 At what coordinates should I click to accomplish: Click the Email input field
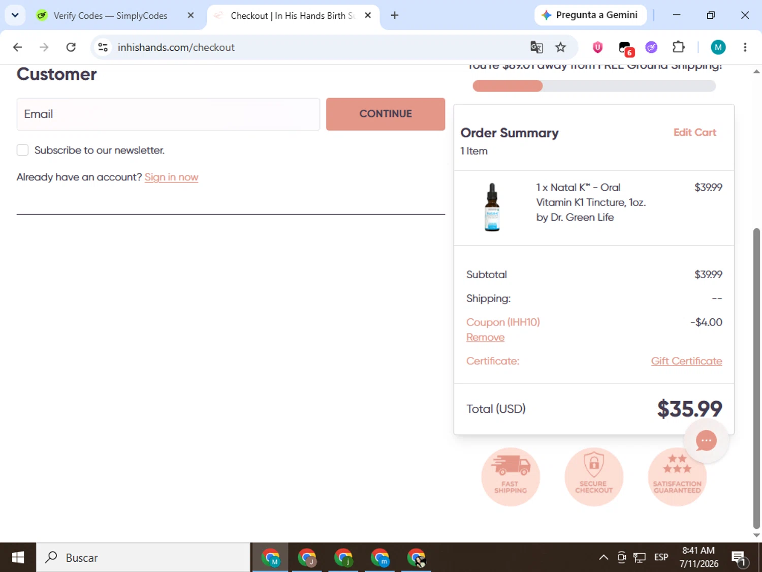point(168,114)
